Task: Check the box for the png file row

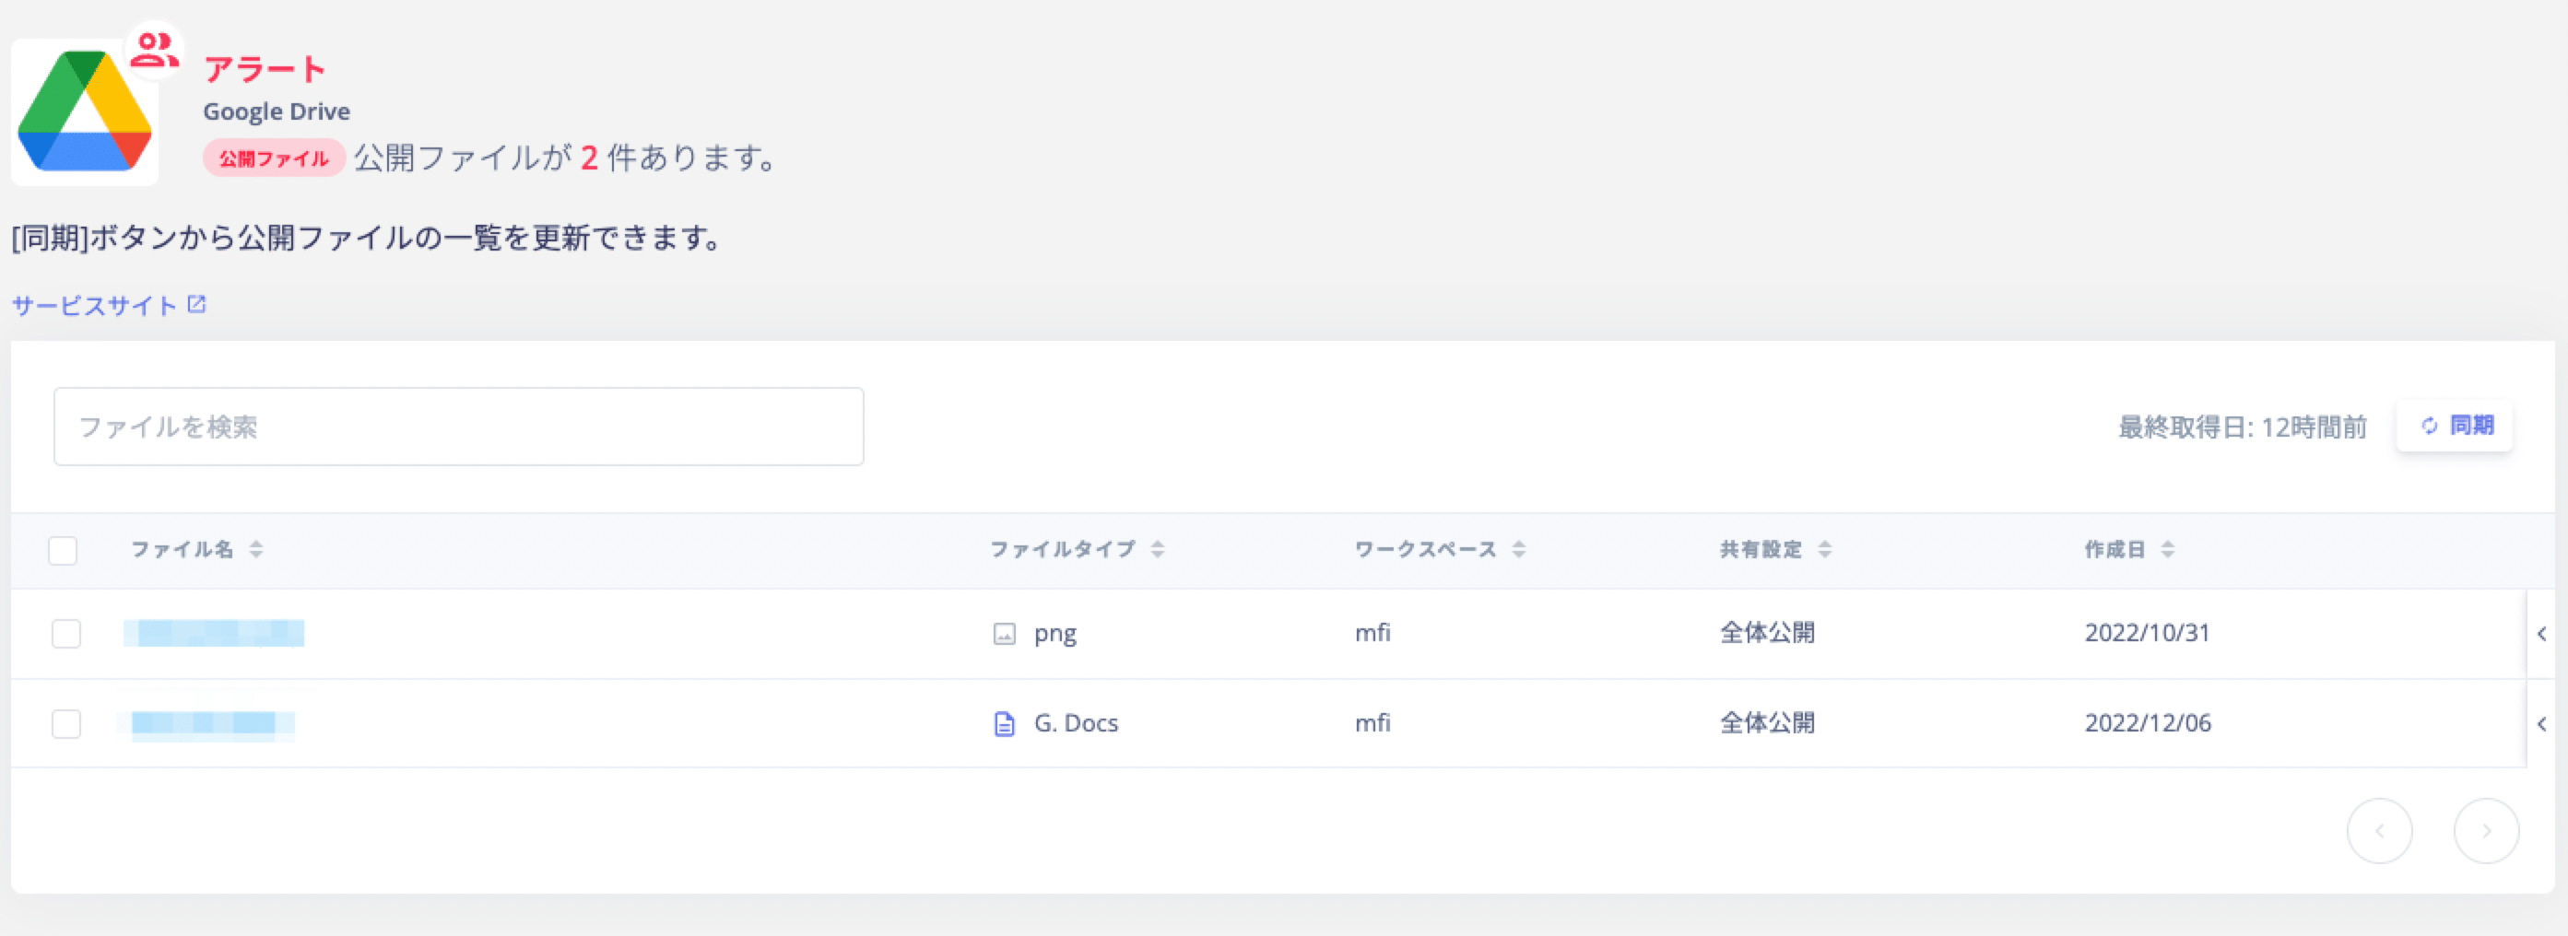Action: [66, 633]
